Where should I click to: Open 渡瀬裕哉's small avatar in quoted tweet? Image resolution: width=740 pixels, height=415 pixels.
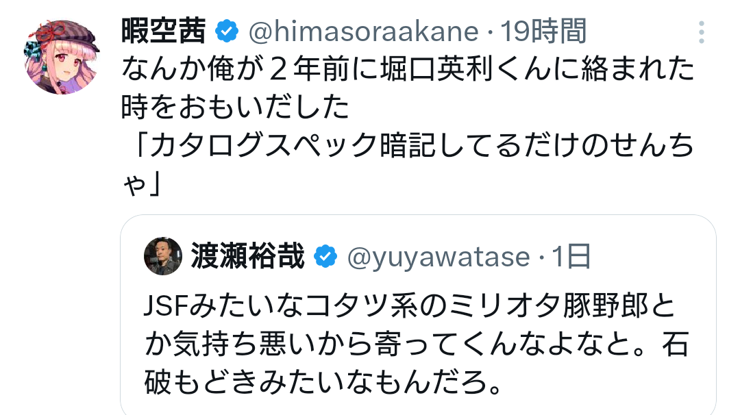[x=163, y=257]
